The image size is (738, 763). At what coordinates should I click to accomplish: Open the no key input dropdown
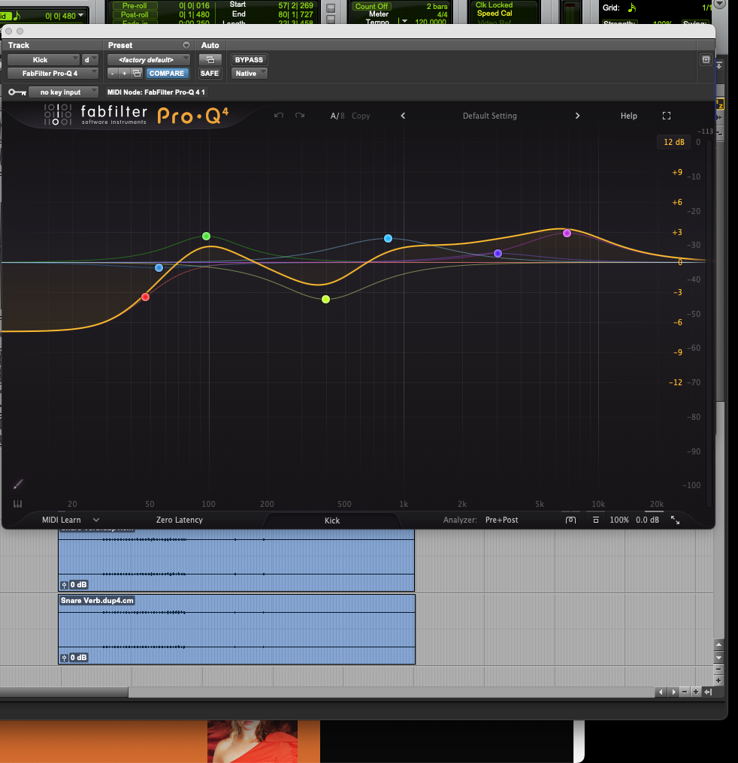click(63, 92)
